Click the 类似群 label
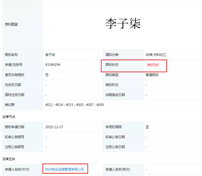Image resolution: width=202 pixels, height=176 pixels. point(10,105)
